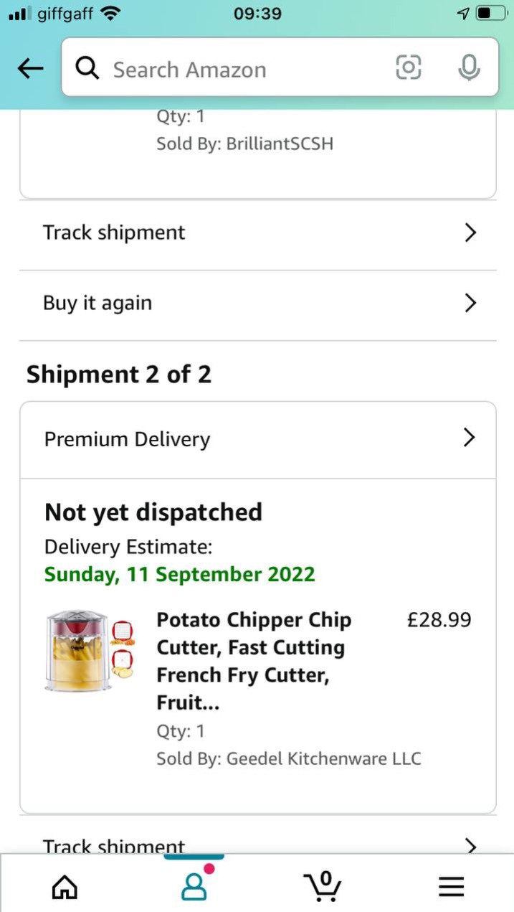514x912 pixels.
Task: Tap the Sold By BrilliantSCSH text
Action: tap(244, 144)
